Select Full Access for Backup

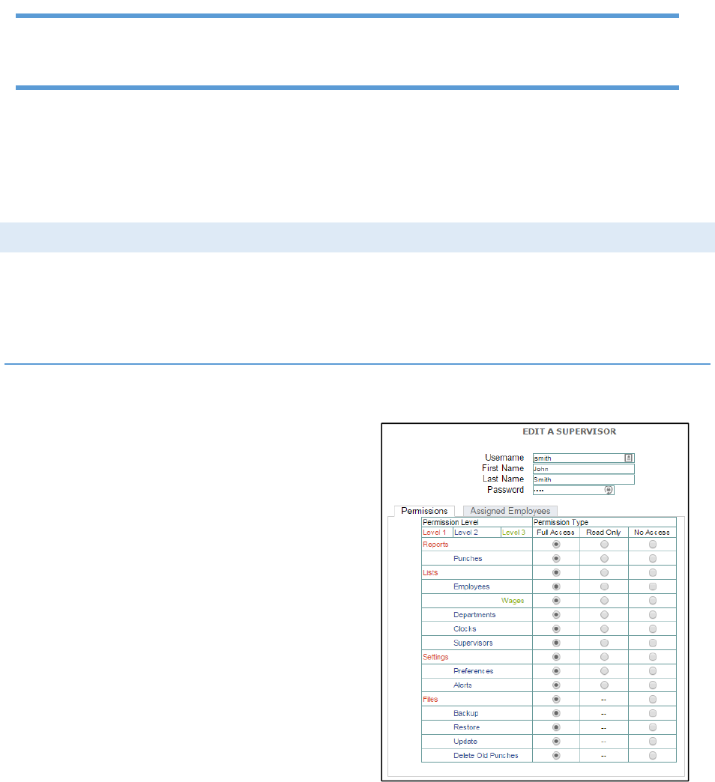(x=556, y=713)
